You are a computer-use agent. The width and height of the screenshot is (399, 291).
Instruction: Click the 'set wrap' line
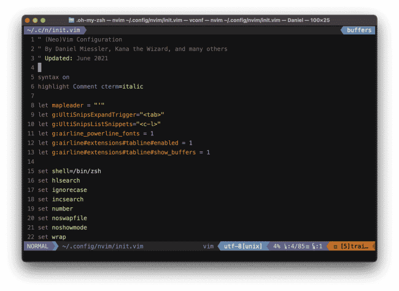[52, 237]
